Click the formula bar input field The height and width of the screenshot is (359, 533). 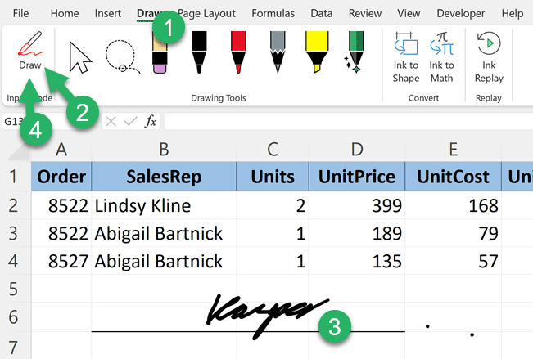click(x=349, y=121)
